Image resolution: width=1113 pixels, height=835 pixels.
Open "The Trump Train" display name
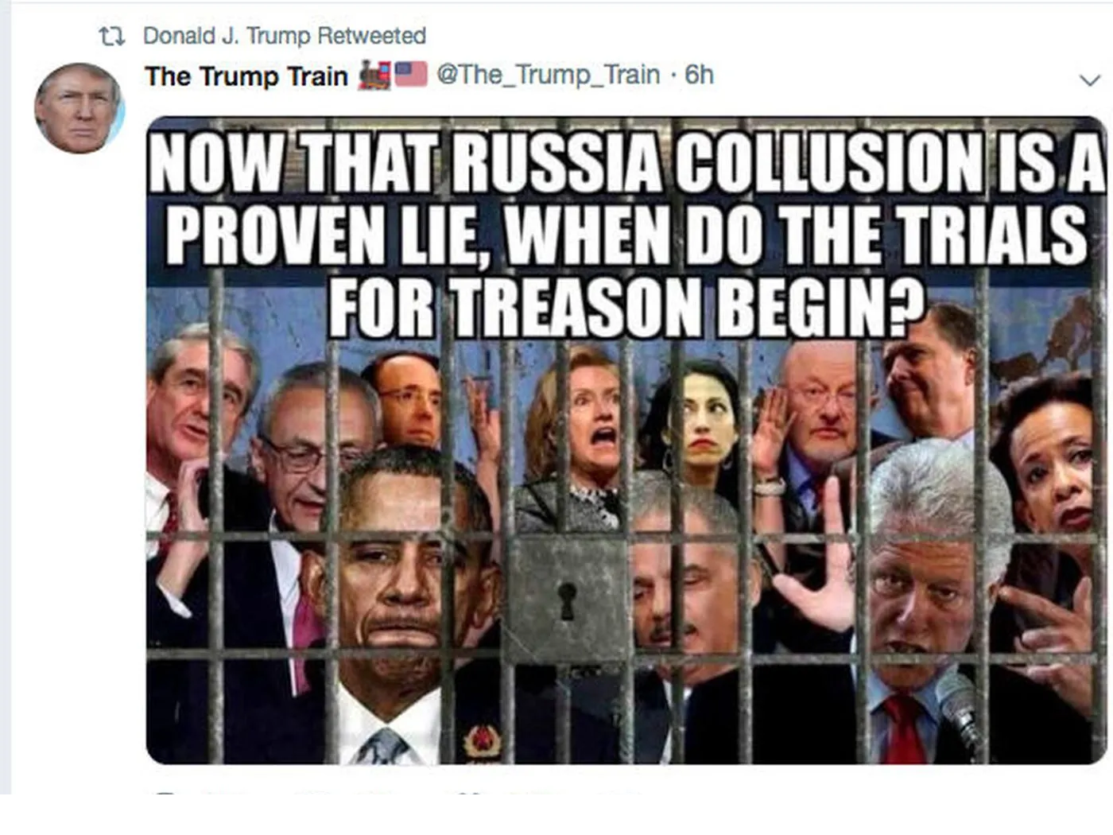click(x=246, y=76)
